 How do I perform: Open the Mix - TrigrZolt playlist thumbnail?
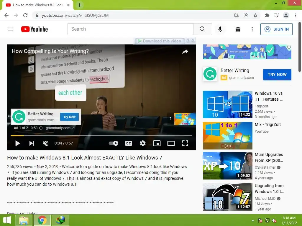pyautogui.click(x=227, y=135)
